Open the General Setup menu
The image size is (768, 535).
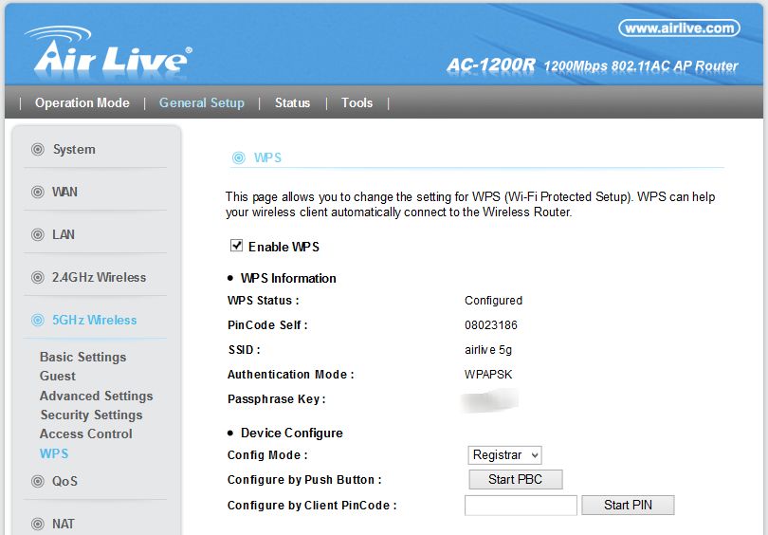[202, 102]
